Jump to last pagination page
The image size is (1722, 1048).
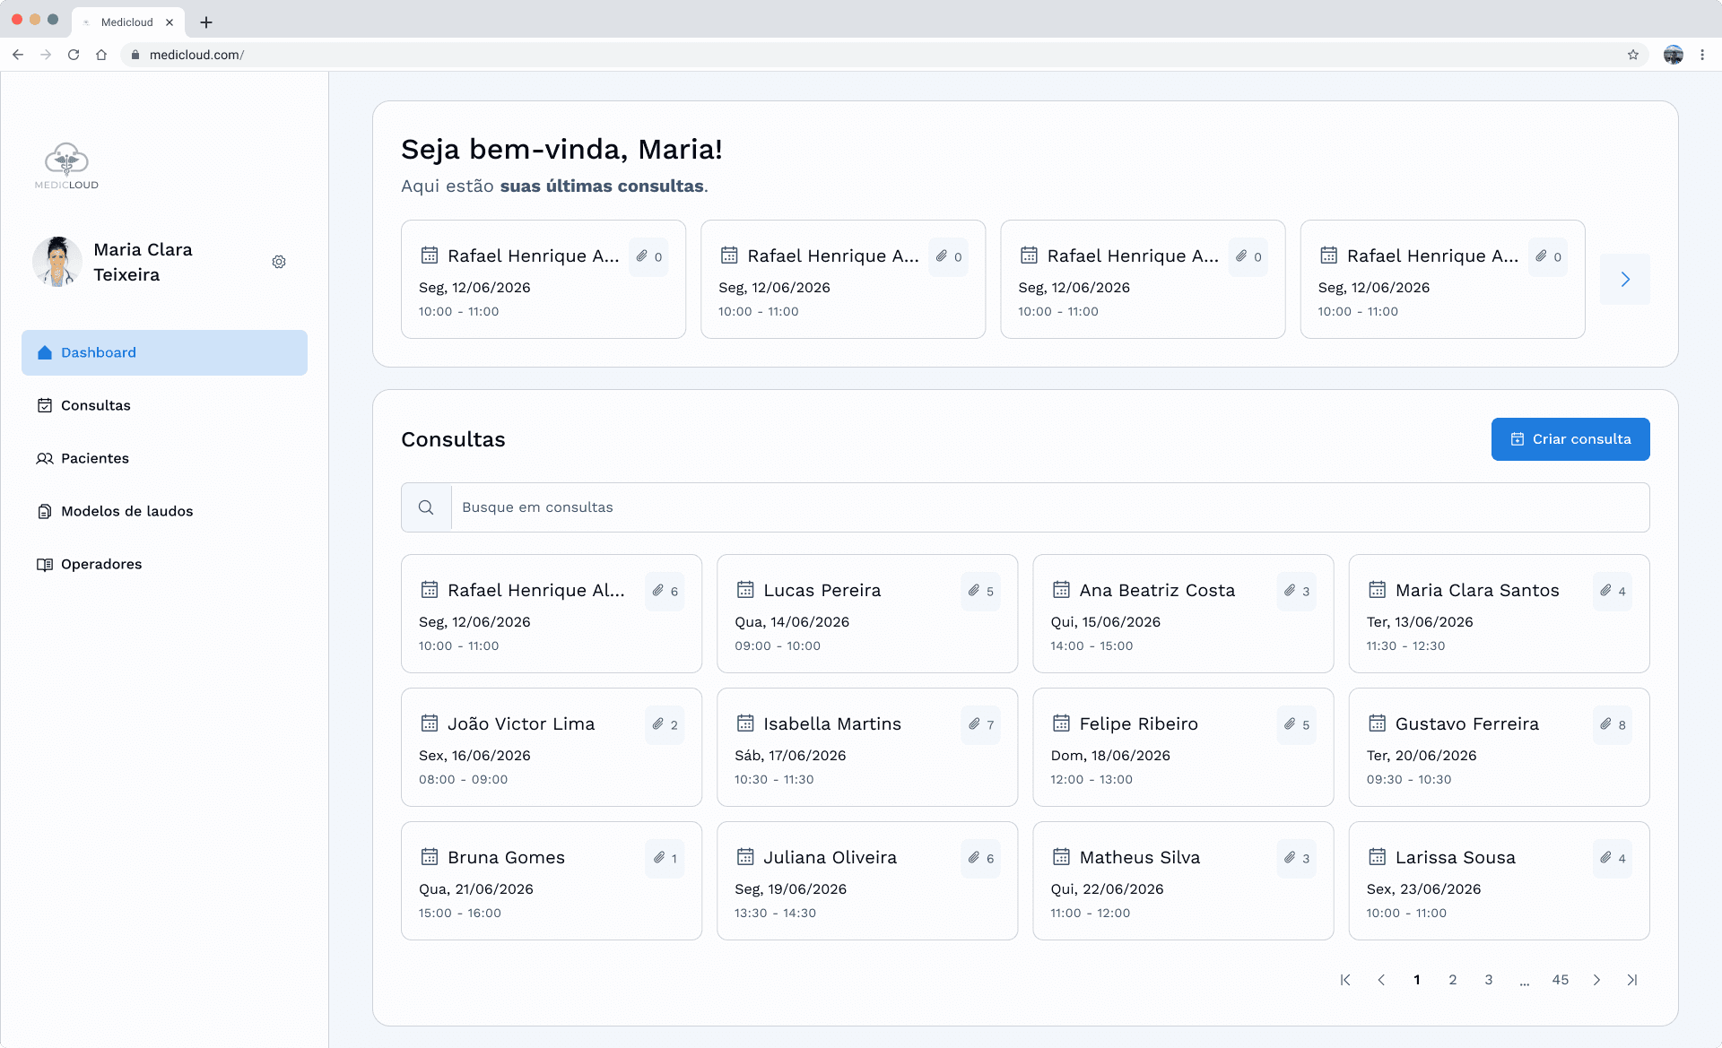1632,980
